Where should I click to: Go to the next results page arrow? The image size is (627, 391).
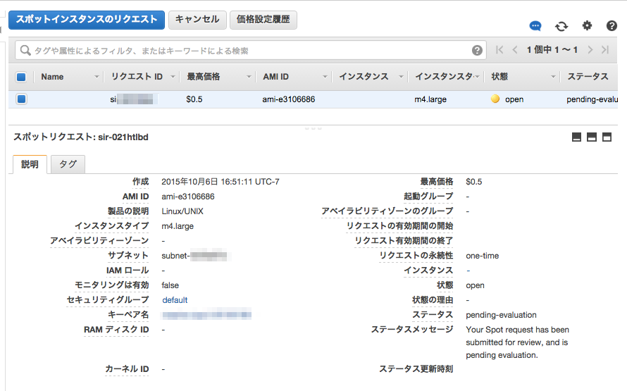[x=590, y=50]
